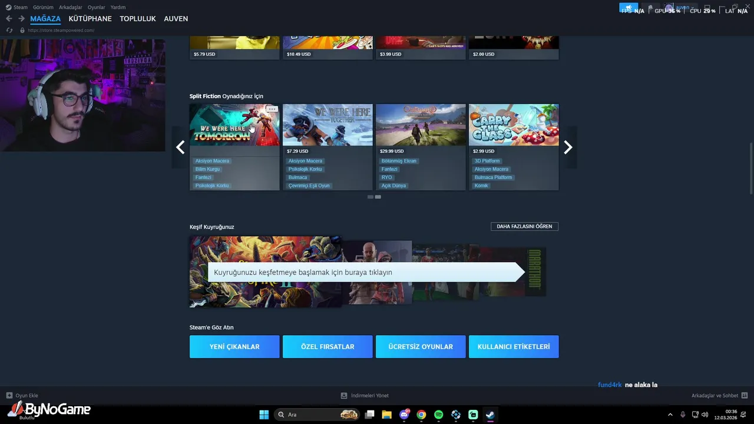Click the KULLANICI ETİKETLERİ button
This screenshot has width=754, height=424.
[x=514, y=347]
